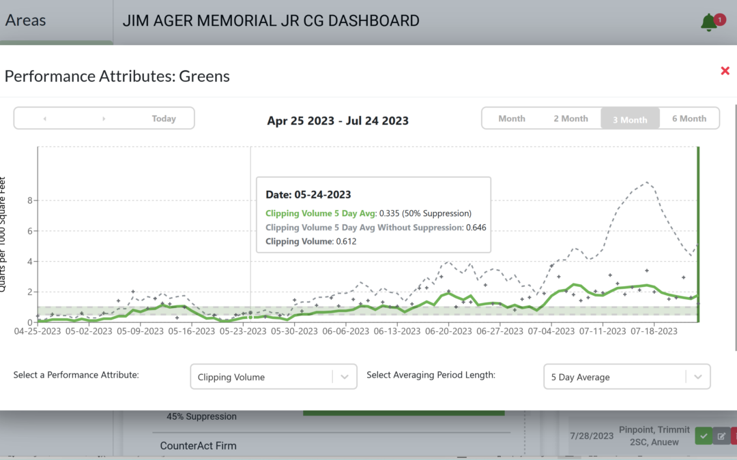The image size is (737, 460).
Task: Open the 5 Day Average period dropdown
Action: (627, 376)
